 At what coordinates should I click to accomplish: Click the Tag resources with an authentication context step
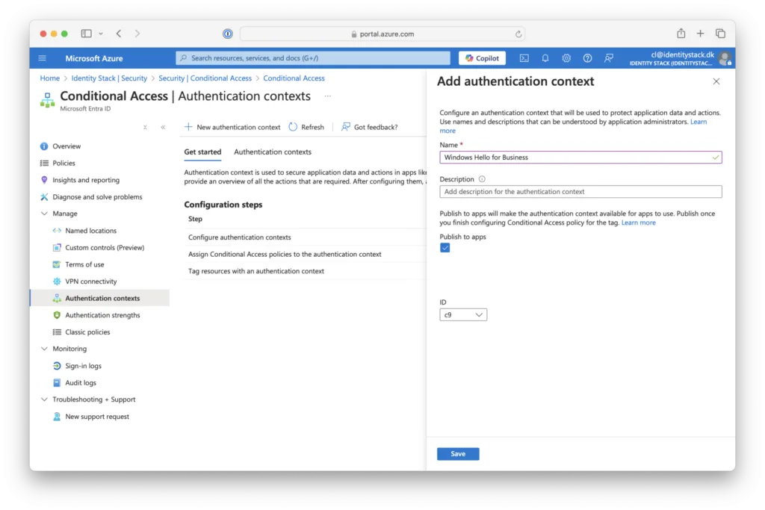256,271
